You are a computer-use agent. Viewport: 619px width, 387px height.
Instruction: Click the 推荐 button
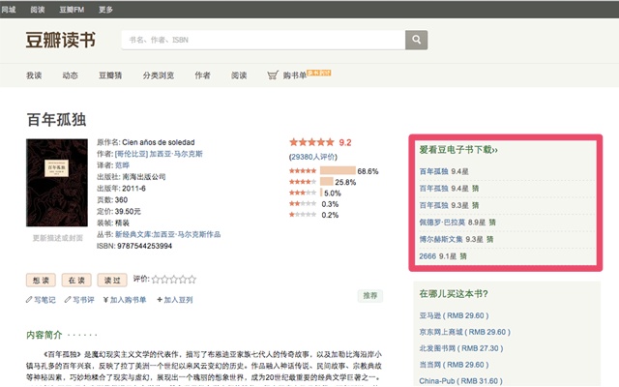(x=369, y=295)
